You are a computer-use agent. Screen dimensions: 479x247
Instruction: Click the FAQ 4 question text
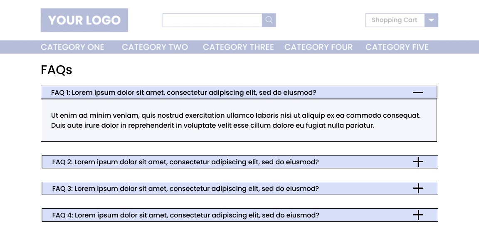185,215
